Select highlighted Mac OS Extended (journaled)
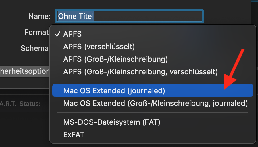The image size is (258, 147). click(x=114, y=91)
